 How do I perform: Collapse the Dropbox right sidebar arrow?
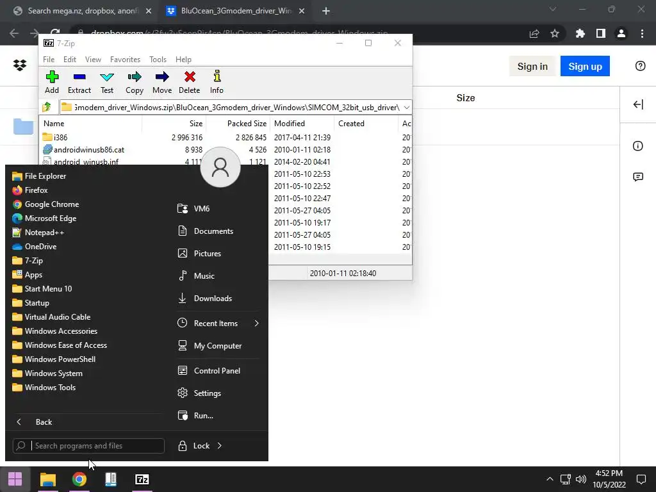tap(638, 104)
